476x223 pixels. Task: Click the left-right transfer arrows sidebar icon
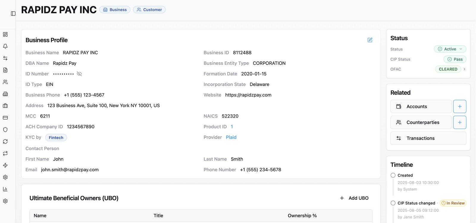(5, 58)
